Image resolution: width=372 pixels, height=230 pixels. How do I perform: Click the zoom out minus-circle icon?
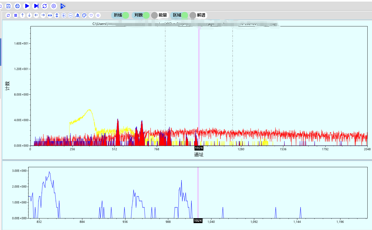pos(71,15)
